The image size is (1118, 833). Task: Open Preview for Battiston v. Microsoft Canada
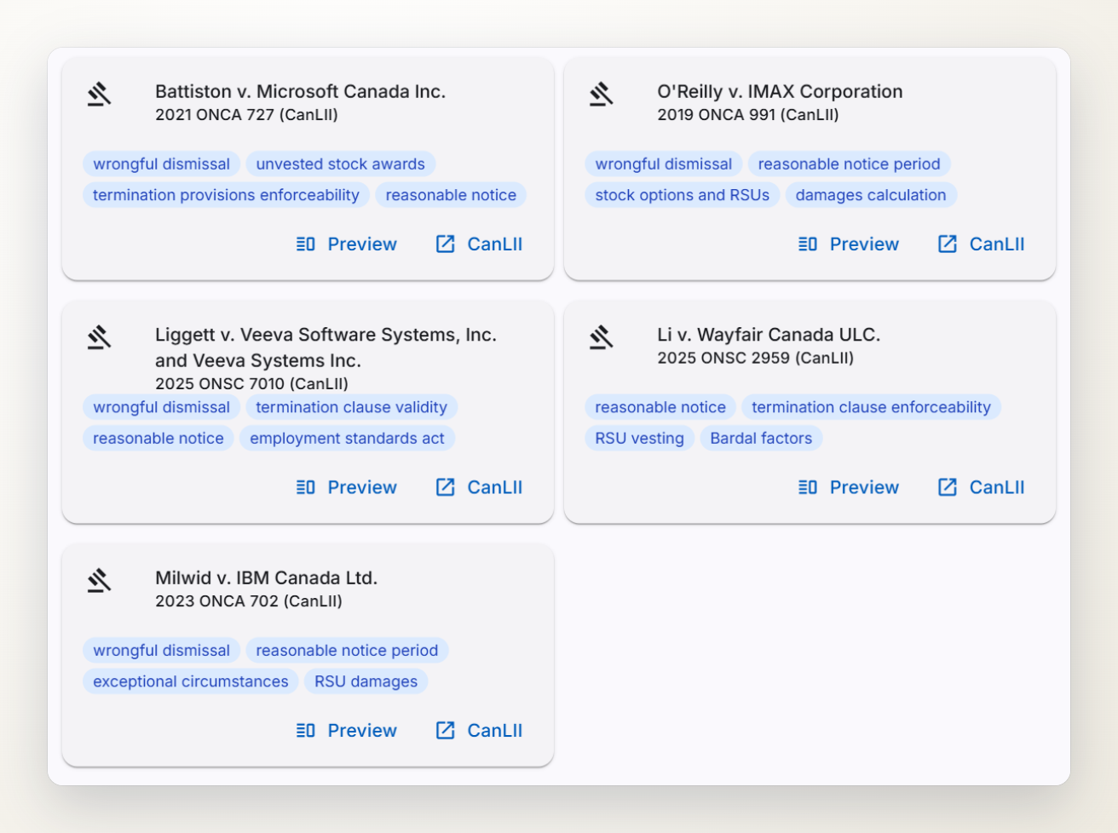tap(347, 244)
